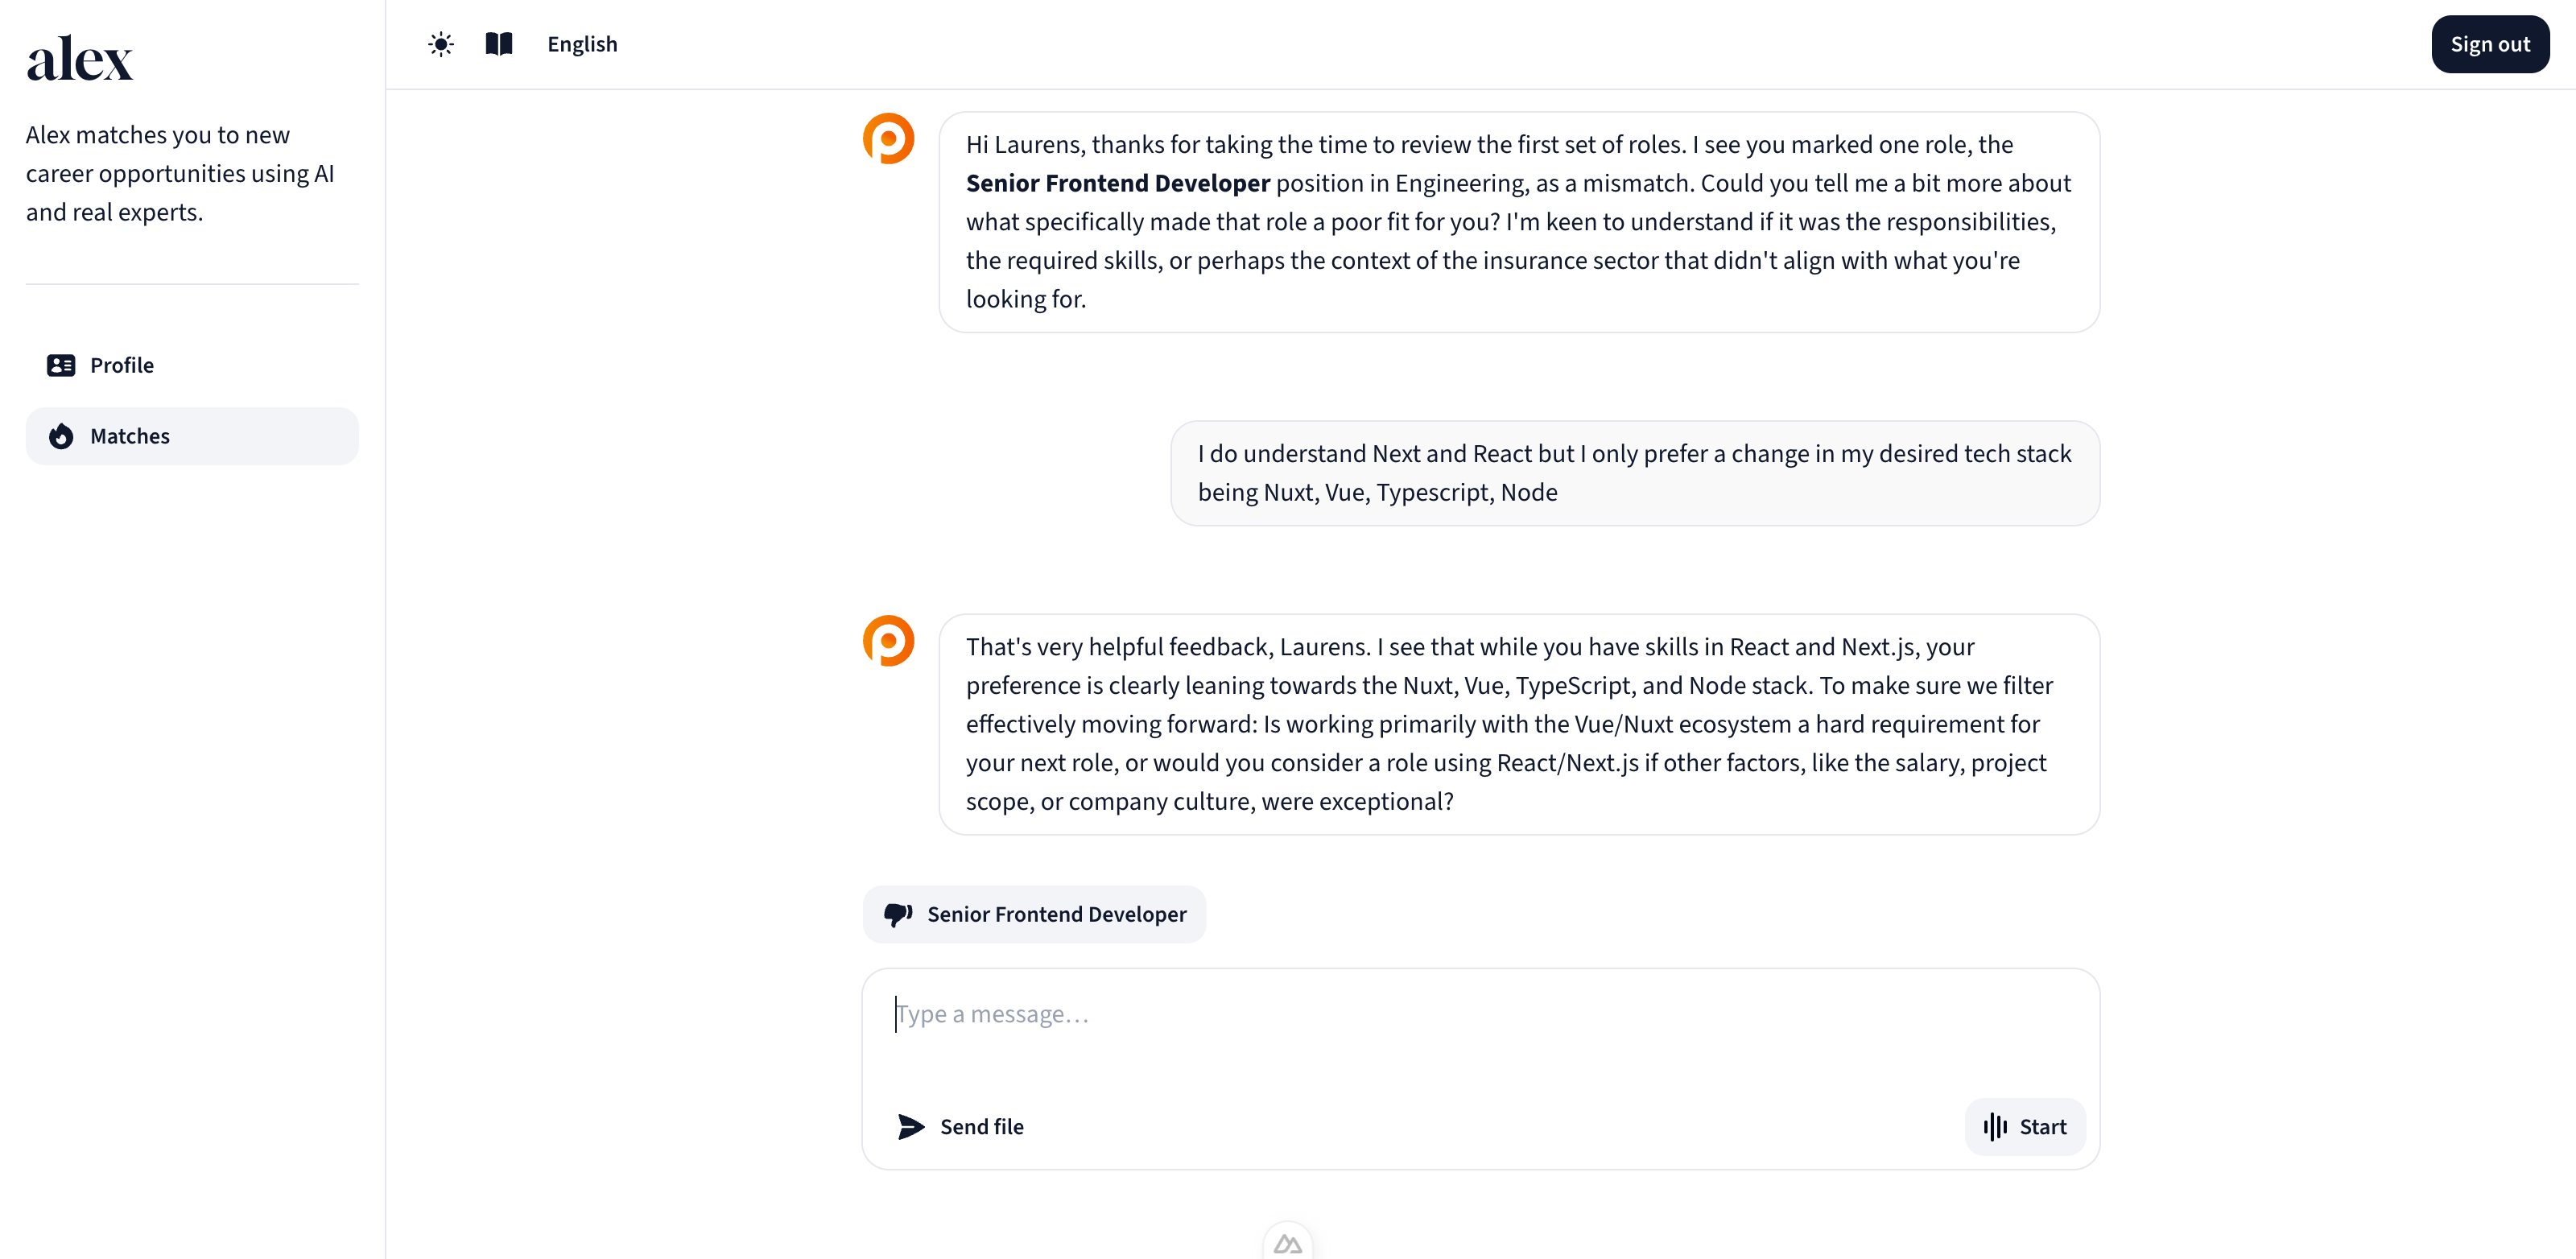
Task: Click the flame icon next to Matches
Action: click(61, 436)
